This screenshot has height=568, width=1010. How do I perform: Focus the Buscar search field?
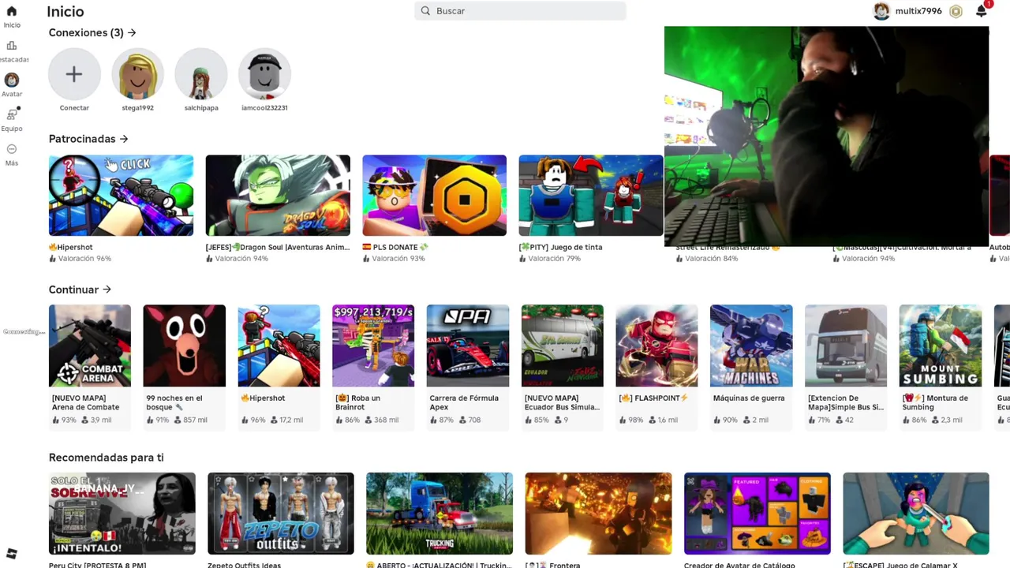click(521, 11)
